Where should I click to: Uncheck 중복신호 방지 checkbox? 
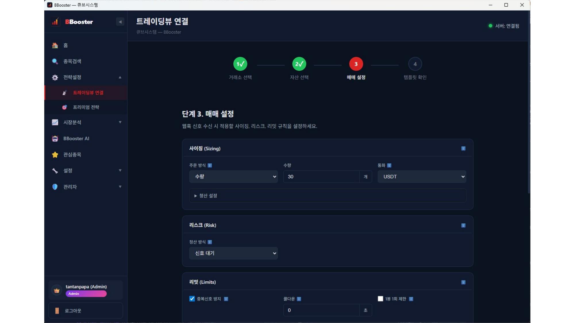point(192,299)
